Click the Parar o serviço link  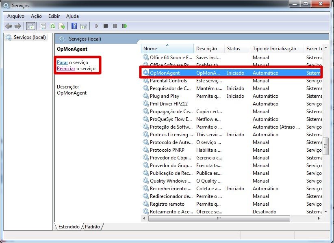(62, 62)
